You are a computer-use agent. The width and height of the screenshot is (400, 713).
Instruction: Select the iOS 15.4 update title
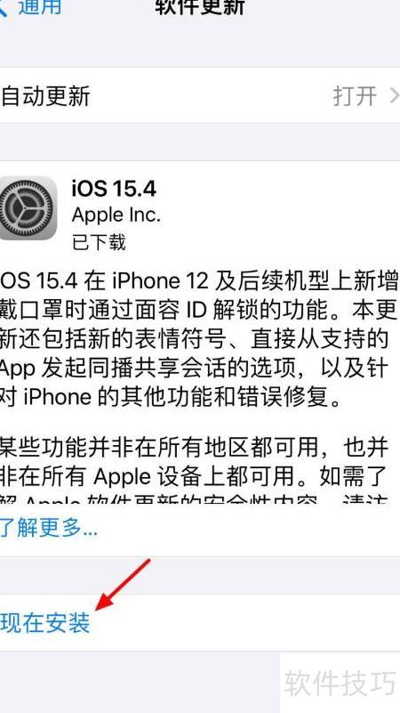coord(114,188)
